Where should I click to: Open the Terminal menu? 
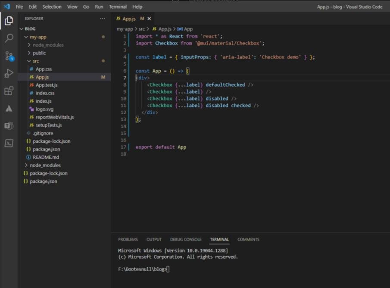tap(117, 6)
